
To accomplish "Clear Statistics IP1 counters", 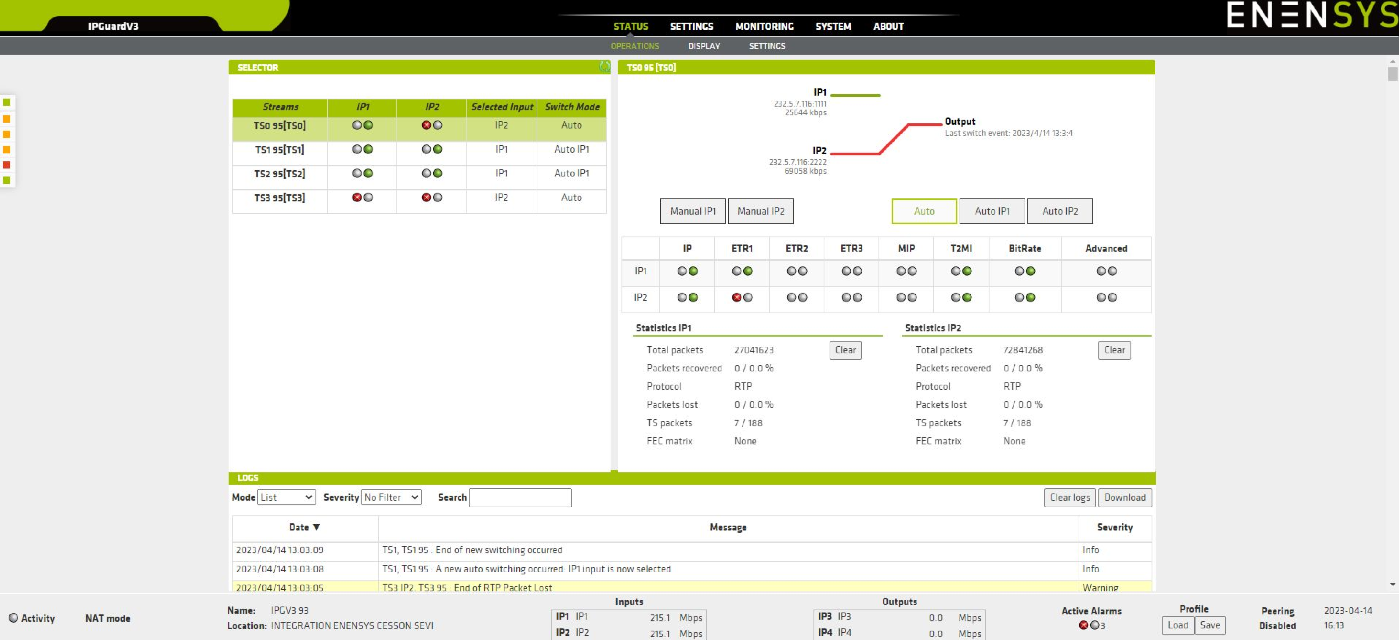I will click(x=844, y=350).
